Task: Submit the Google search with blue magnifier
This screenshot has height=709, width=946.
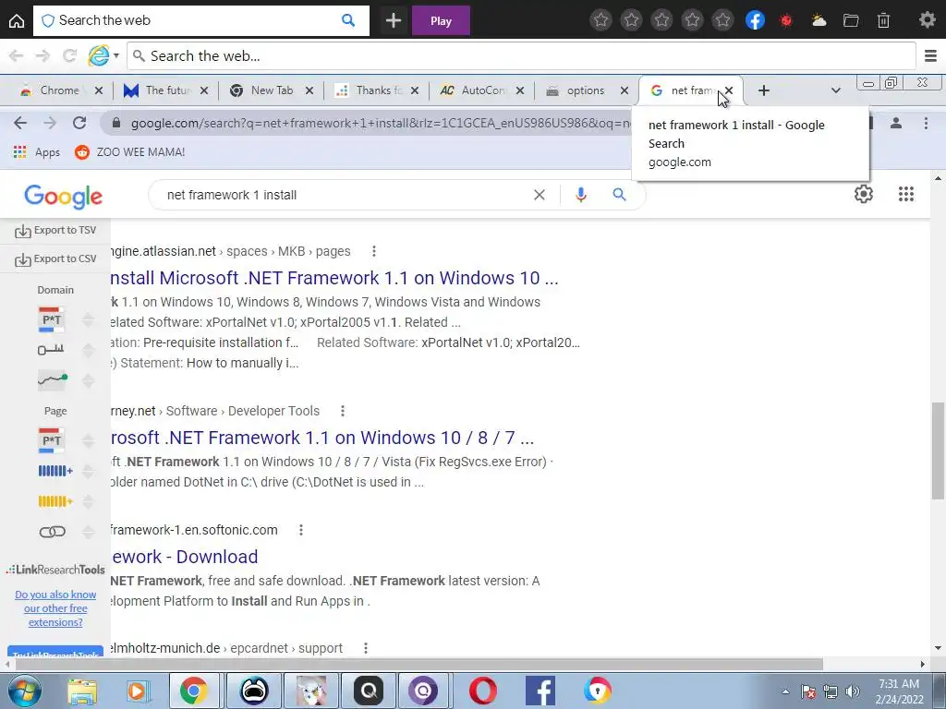Action: (x=619, y=194)
